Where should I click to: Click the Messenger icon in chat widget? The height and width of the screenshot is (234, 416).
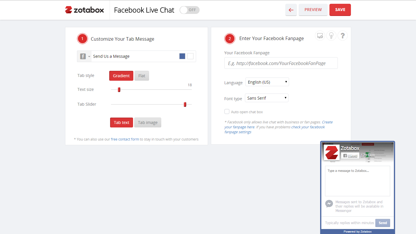point(329,204)
